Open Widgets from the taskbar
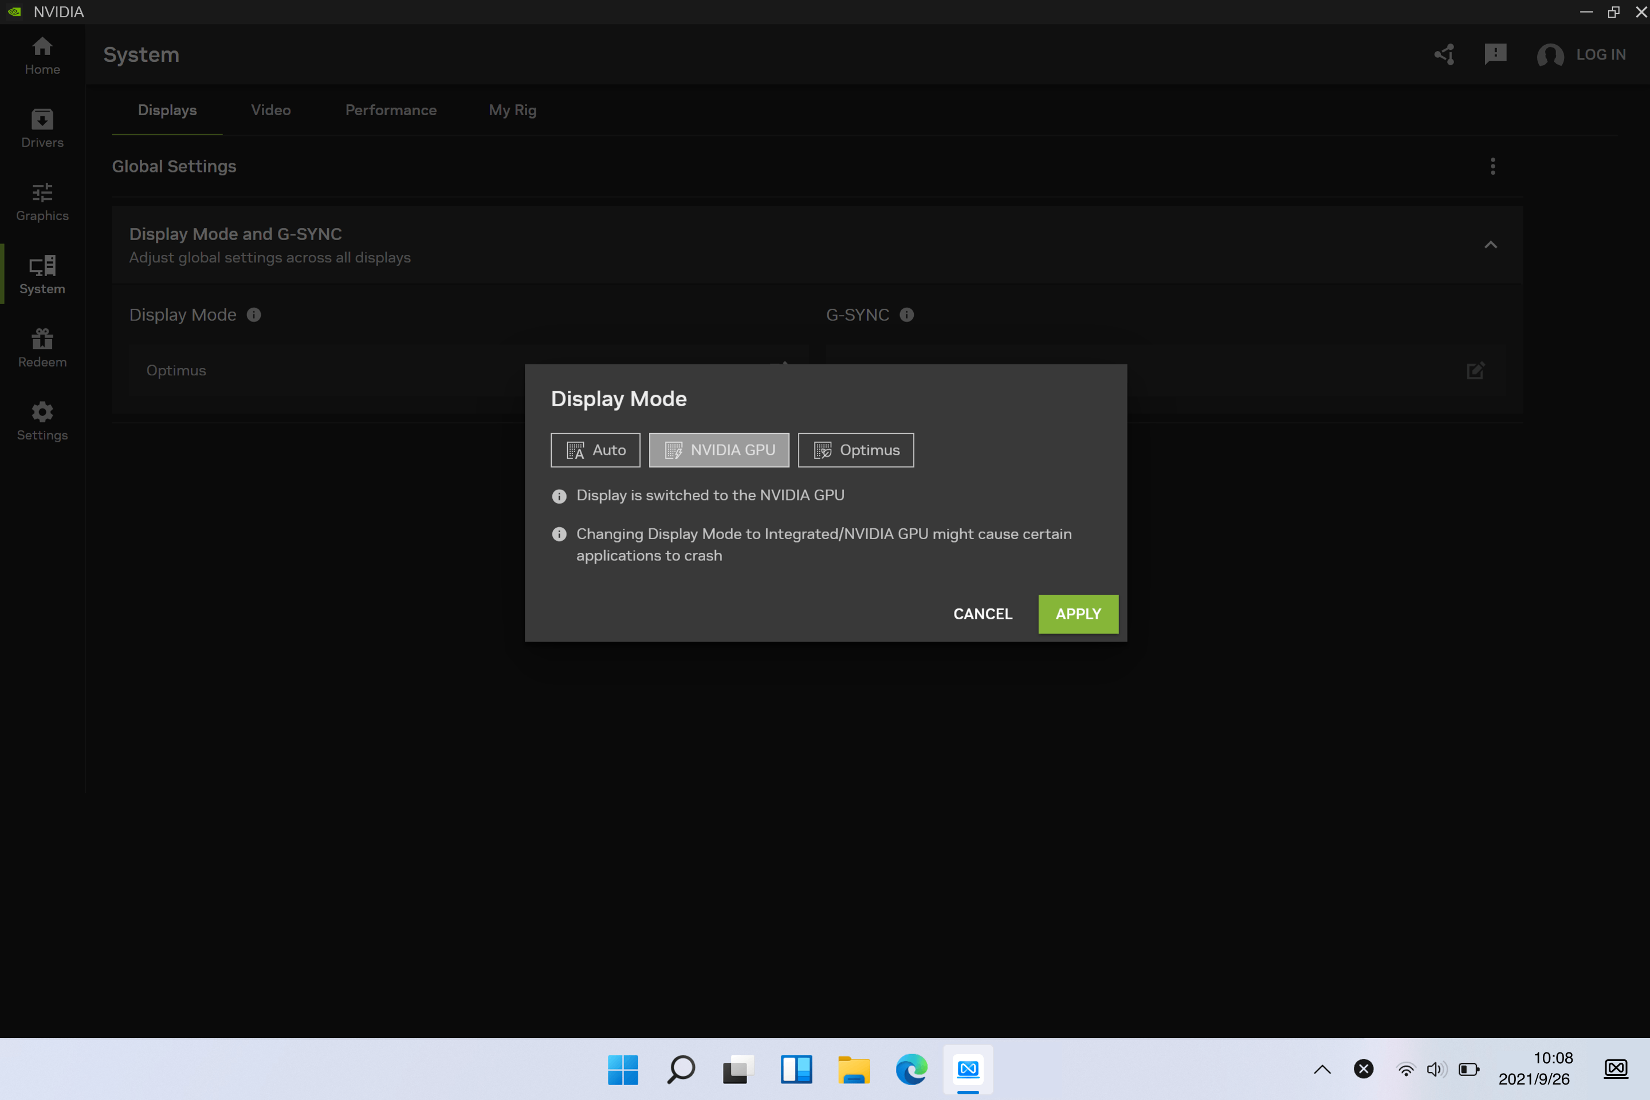The image size is (1650, 1100). point(796,1070)
